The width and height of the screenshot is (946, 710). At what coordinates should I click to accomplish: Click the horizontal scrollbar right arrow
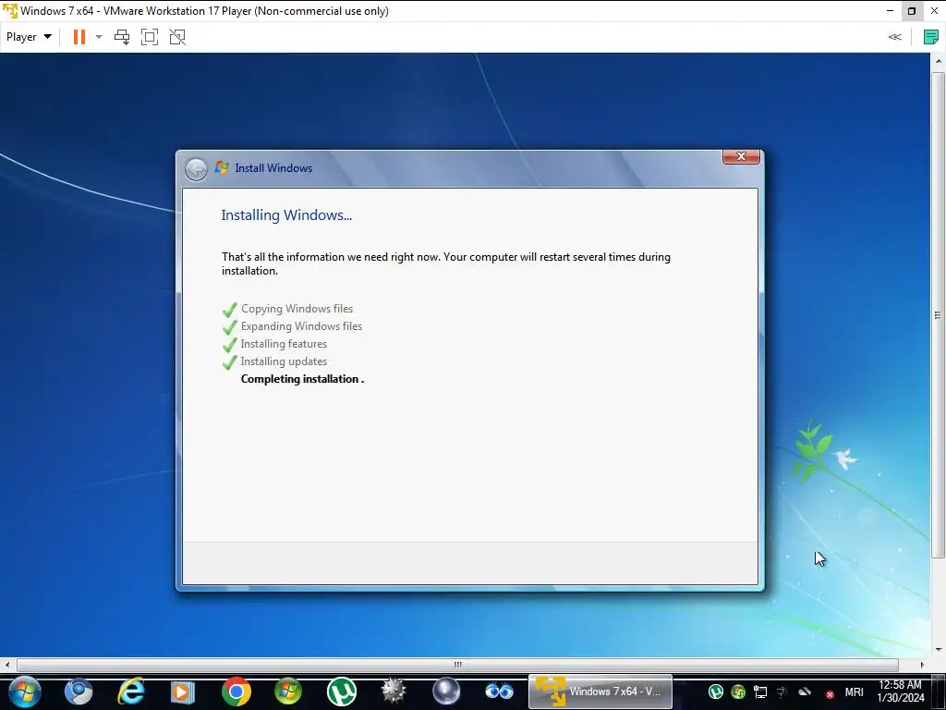[x=922, y=665]
